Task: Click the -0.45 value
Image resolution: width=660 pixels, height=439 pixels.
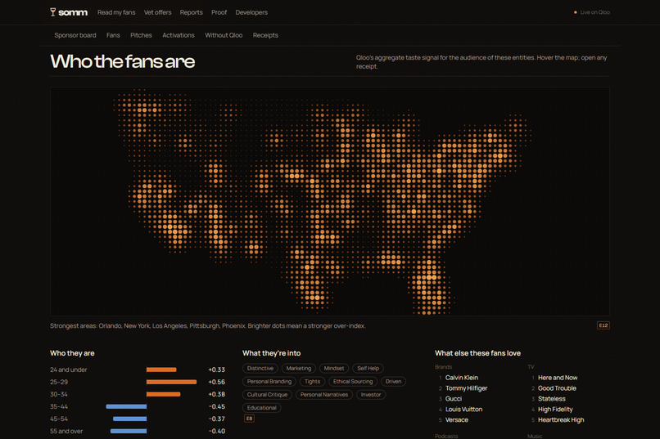Action: click(217, 406)
